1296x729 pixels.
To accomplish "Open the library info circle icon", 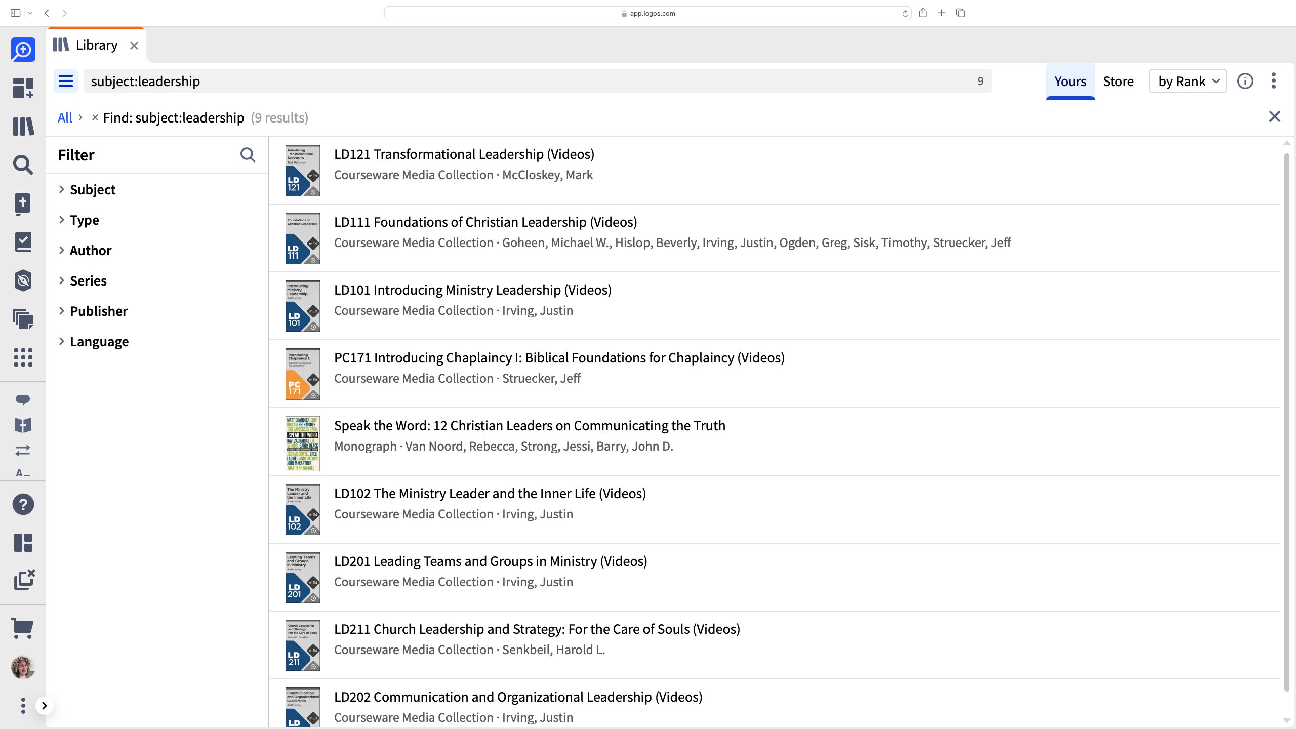I will point(1245,81).
